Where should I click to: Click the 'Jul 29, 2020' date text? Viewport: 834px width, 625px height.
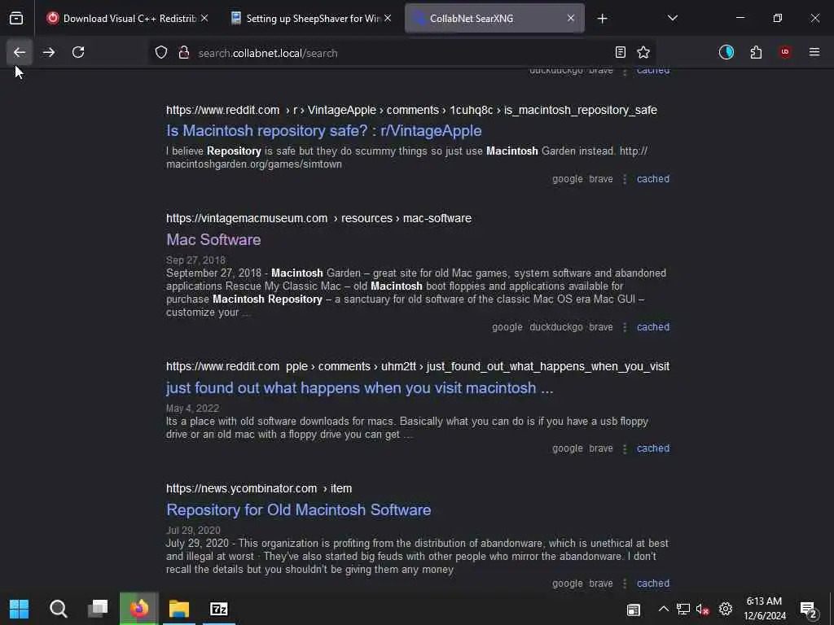click(x=193, y=531)
